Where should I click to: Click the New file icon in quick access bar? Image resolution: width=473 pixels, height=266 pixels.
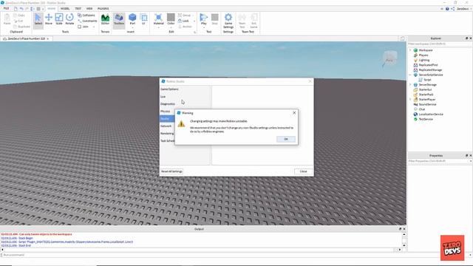(x=16, y=9)
